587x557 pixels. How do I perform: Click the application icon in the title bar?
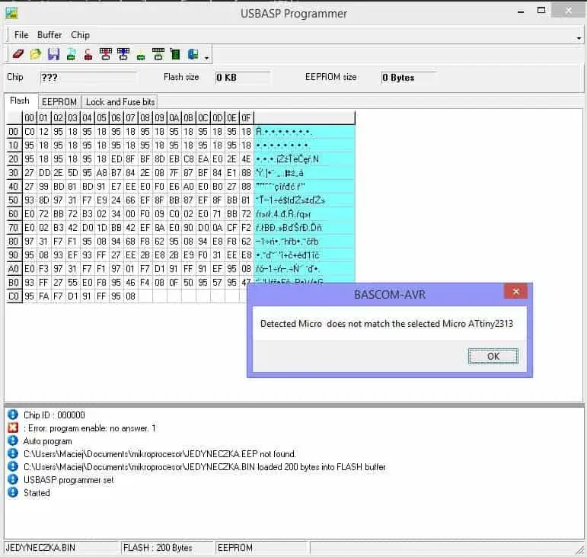click(11, 13)
